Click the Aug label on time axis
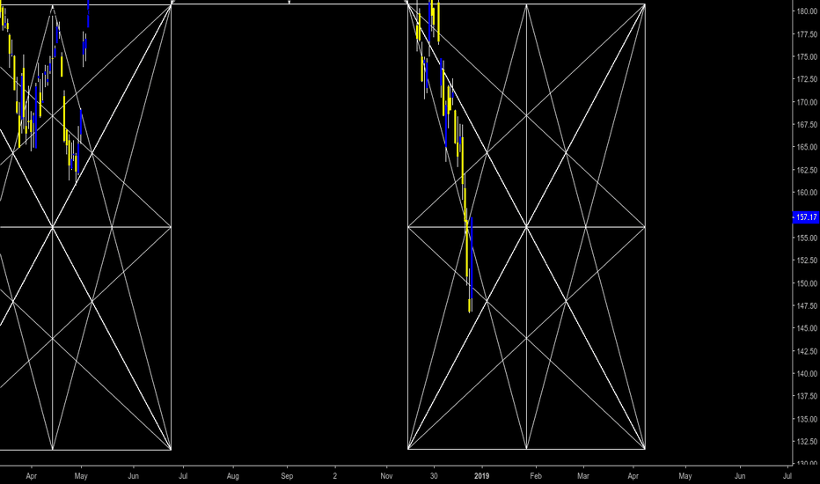 coord(233,476)
